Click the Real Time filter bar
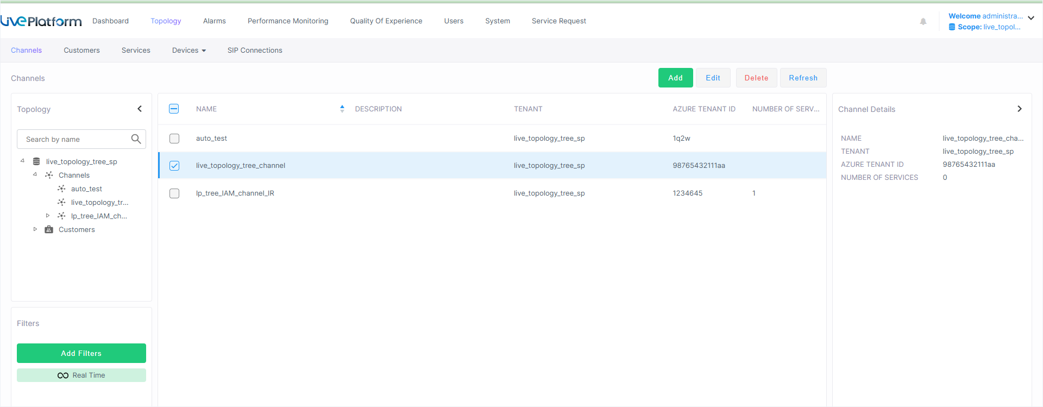This screenshot has height=407, width=1043. point(81,375)
